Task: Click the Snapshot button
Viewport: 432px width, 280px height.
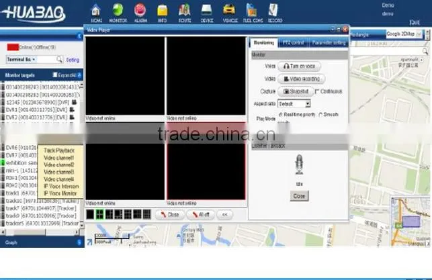Action: [296, 91]
